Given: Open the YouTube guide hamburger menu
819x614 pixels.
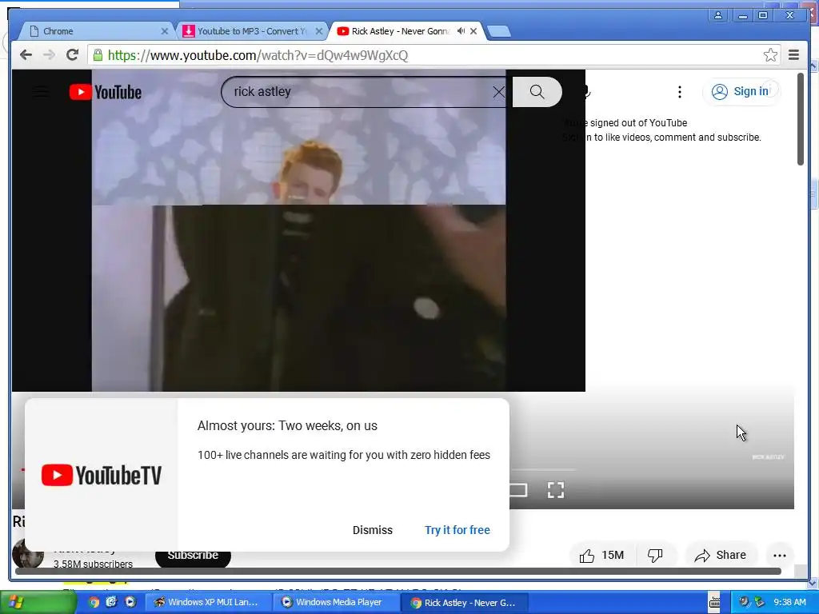Looking at the screenshot, I should pos(40,93).
